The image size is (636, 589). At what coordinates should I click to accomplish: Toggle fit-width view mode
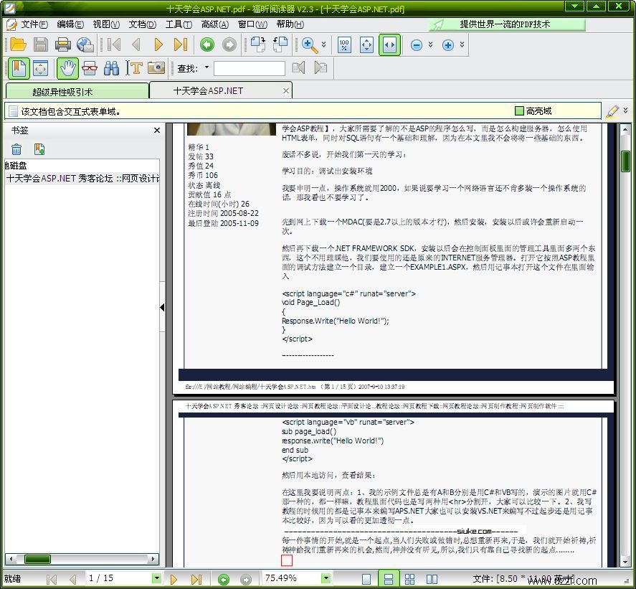389,44
